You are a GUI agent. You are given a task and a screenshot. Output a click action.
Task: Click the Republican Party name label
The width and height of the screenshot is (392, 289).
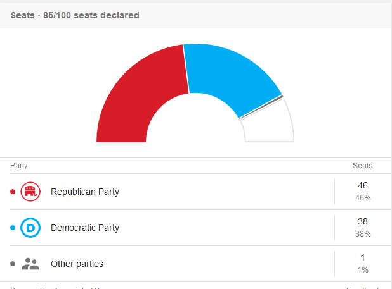(85, 192)
